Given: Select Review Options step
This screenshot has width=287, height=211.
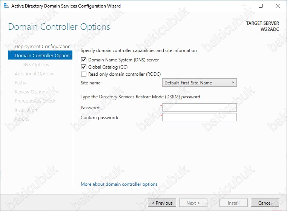Looking at the screenshot, I should click(x=31, y=92).
